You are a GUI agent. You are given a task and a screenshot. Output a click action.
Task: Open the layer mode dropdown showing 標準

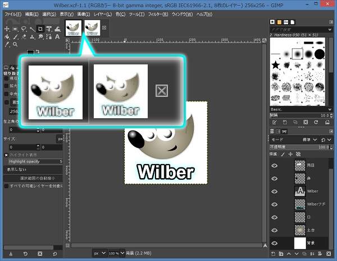[311, 139]
